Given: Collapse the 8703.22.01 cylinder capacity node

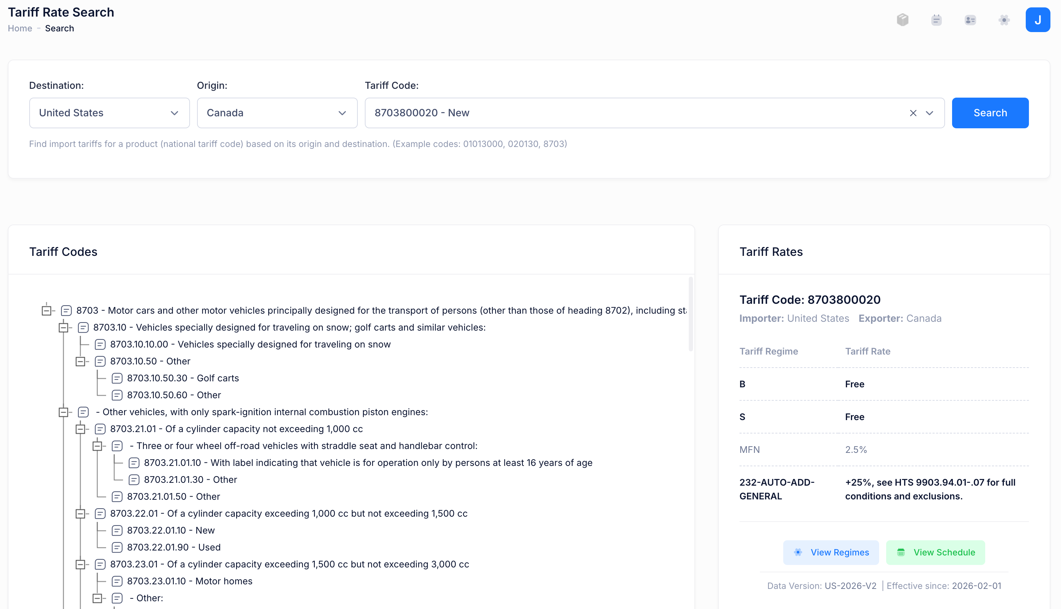Looking at the screenshot, I should (x=80, y=513).
